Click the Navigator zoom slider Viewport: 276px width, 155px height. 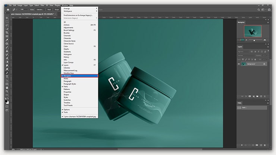(254, 40)
